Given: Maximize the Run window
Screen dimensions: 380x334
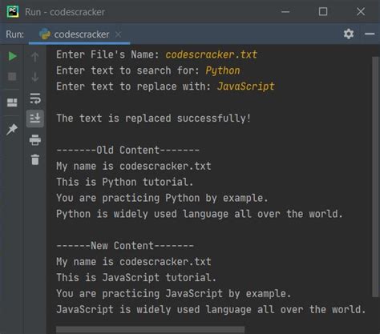Looking at the screenshot, I should pos(323,12).
